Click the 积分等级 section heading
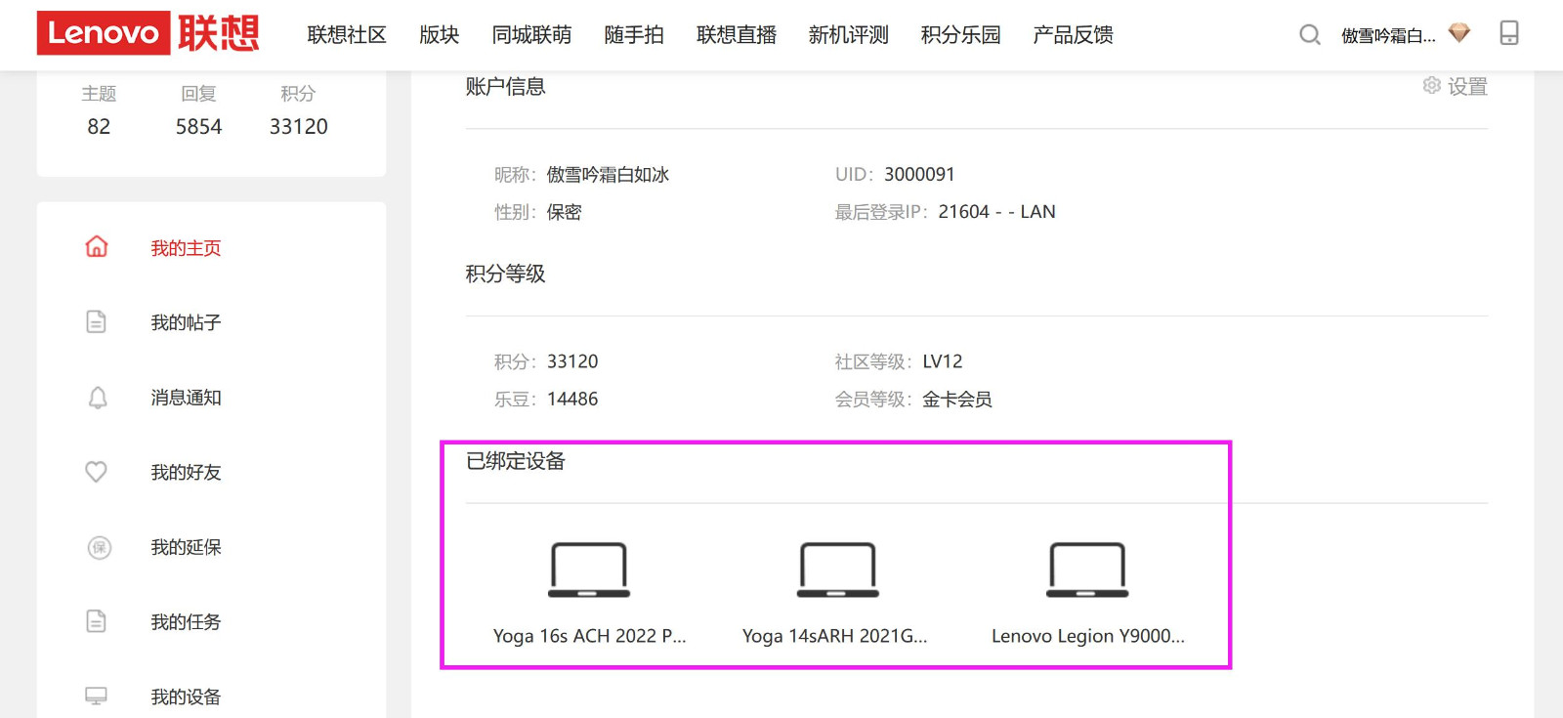1563x718 pixels. tap(505, 274)
